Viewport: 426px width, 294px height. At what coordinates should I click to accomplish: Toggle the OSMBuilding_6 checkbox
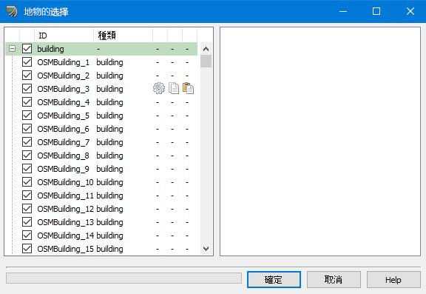pos(27,129)
